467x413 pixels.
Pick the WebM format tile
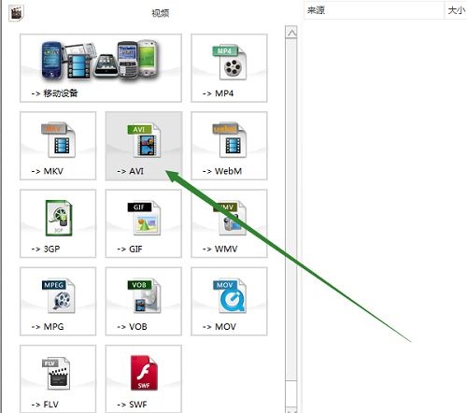pos(229,146)
